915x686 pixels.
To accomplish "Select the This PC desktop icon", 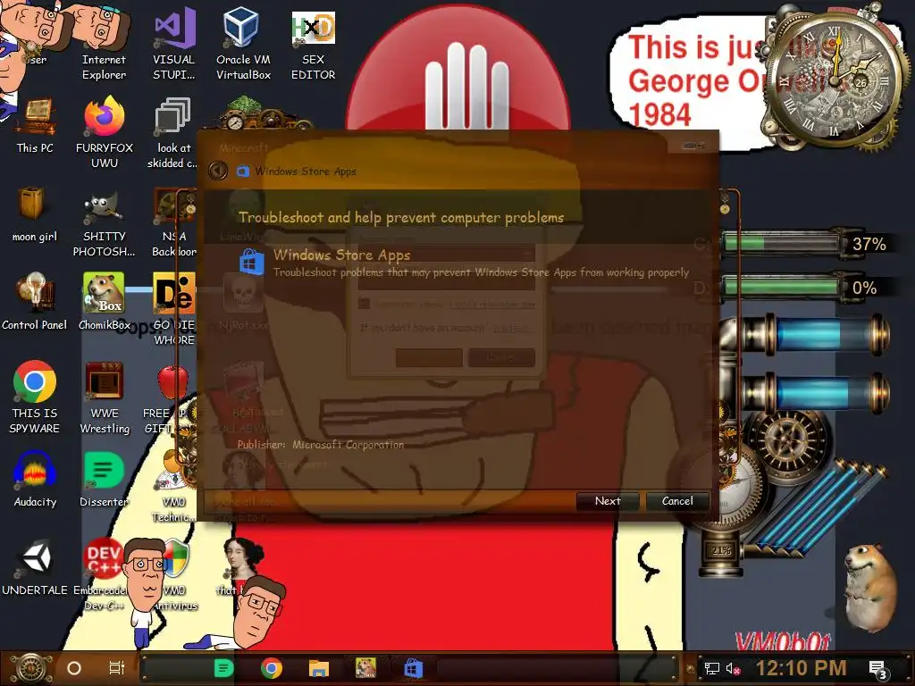I will point(35,125).
